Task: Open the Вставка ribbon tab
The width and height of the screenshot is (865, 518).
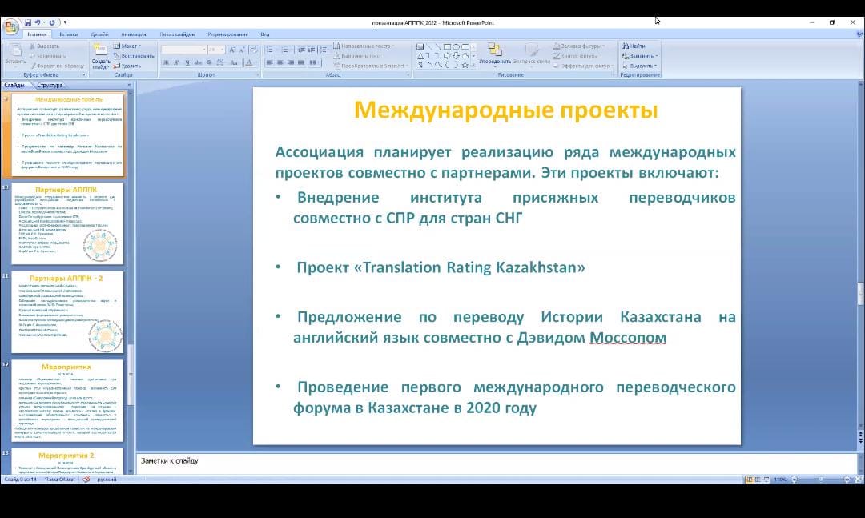Action: coord(69,34)
